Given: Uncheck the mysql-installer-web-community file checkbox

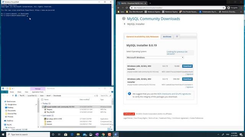Looking at the screenshot, I should pos(43,107).
